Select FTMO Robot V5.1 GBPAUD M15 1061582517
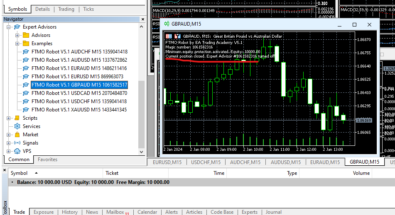This screenshot has height=215, width=395. point(79,85)
